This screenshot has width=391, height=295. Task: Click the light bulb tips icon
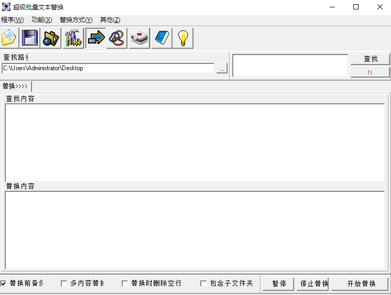(x=183, y=38)
